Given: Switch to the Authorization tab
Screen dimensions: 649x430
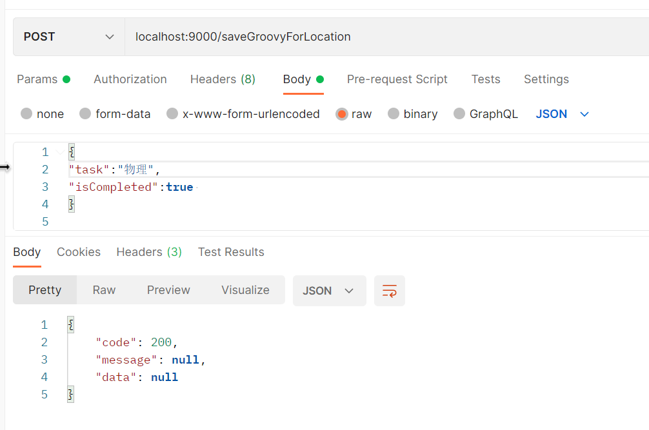Looking at the screenshot, I should point(130,79).
